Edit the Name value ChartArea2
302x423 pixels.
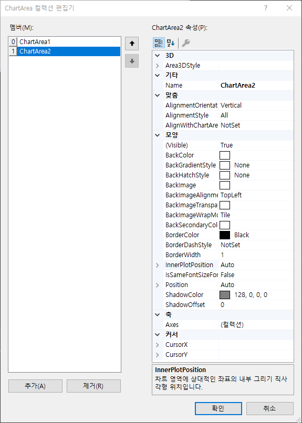238,86
